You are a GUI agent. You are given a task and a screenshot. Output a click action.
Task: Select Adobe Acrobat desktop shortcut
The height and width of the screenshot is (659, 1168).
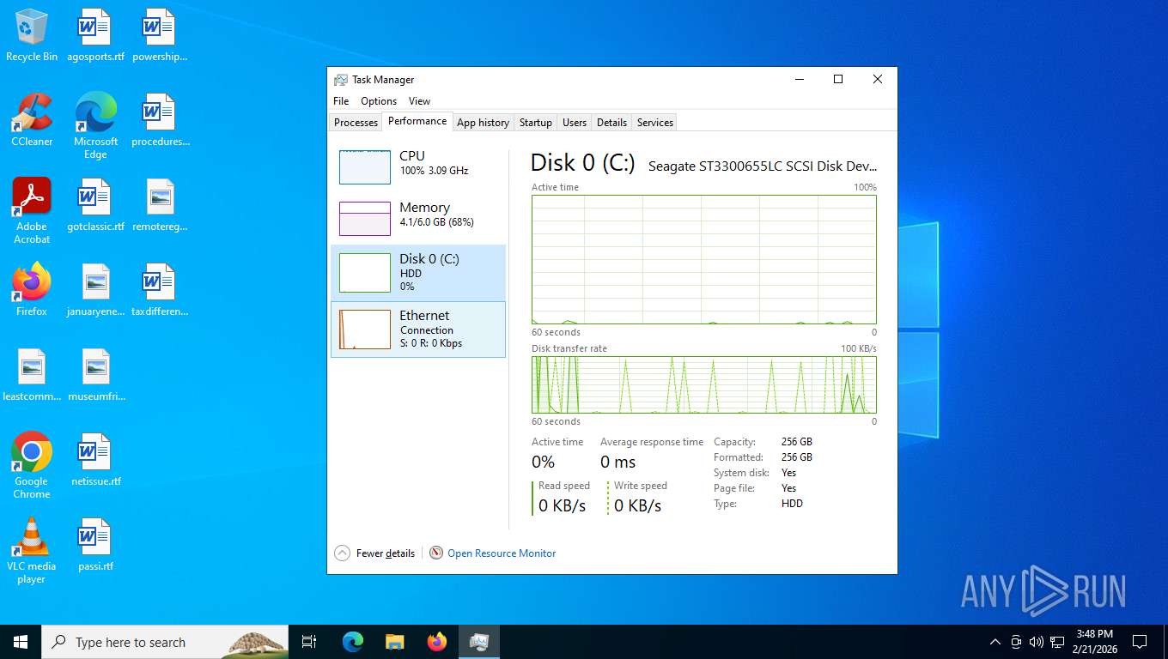tap(32, 211)
